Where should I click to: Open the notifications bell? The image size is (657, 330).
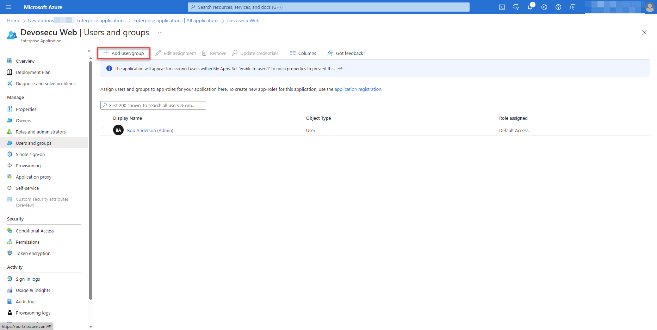[530, 7]
